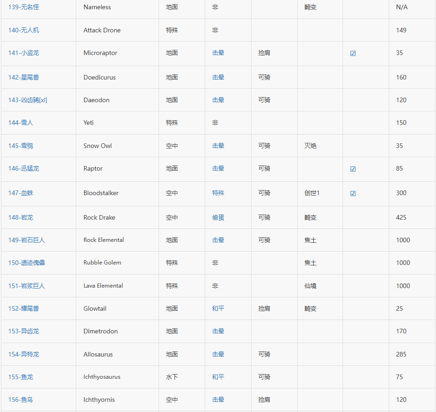Screen dimensions: 436x412
Task: Open the 156-鱼鸟 creature link
Action: click(x=21, y=400)
